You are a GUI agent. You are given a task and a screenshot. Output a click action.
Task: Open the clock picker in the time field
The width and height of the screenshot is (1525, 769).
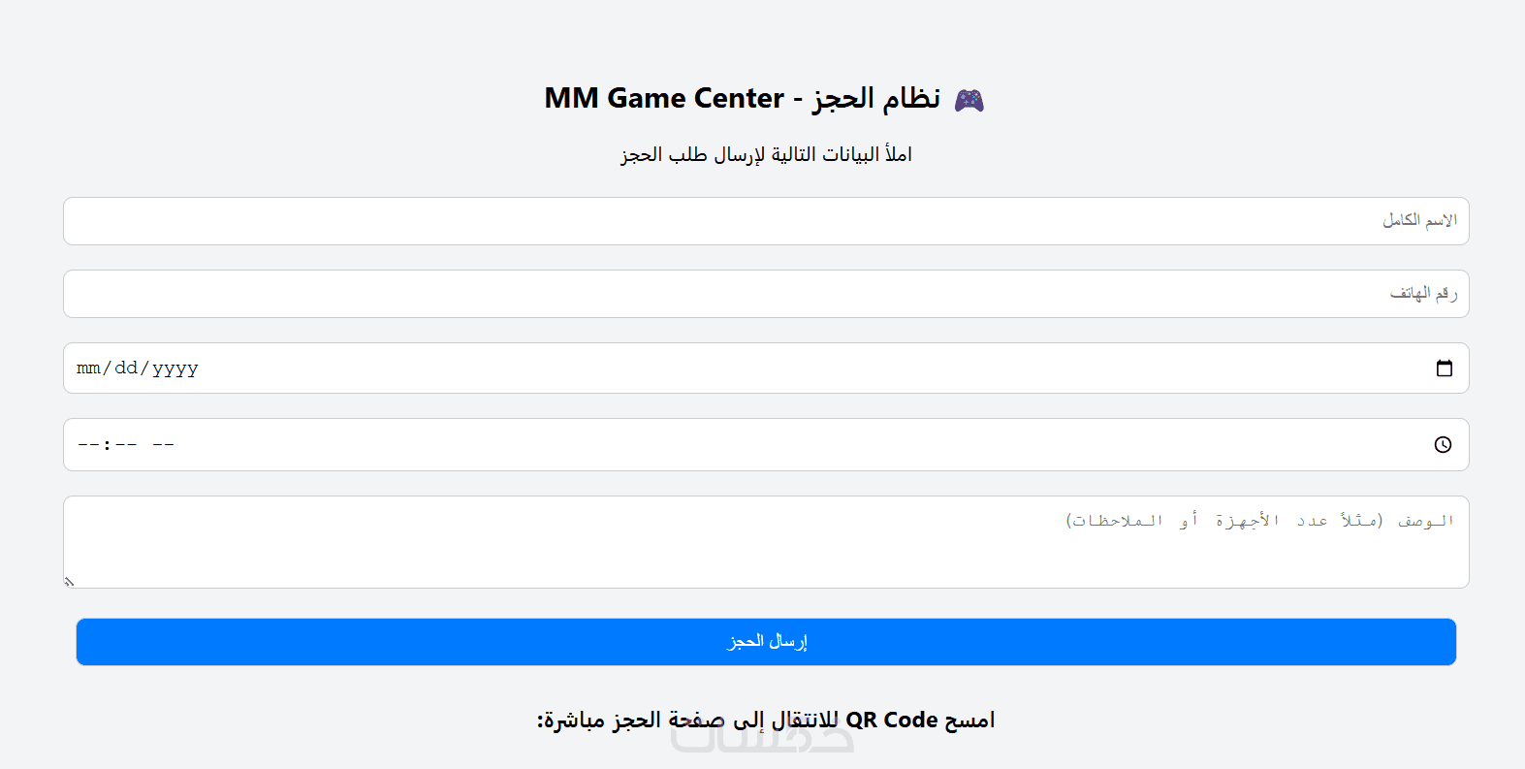coord(1443,445)
